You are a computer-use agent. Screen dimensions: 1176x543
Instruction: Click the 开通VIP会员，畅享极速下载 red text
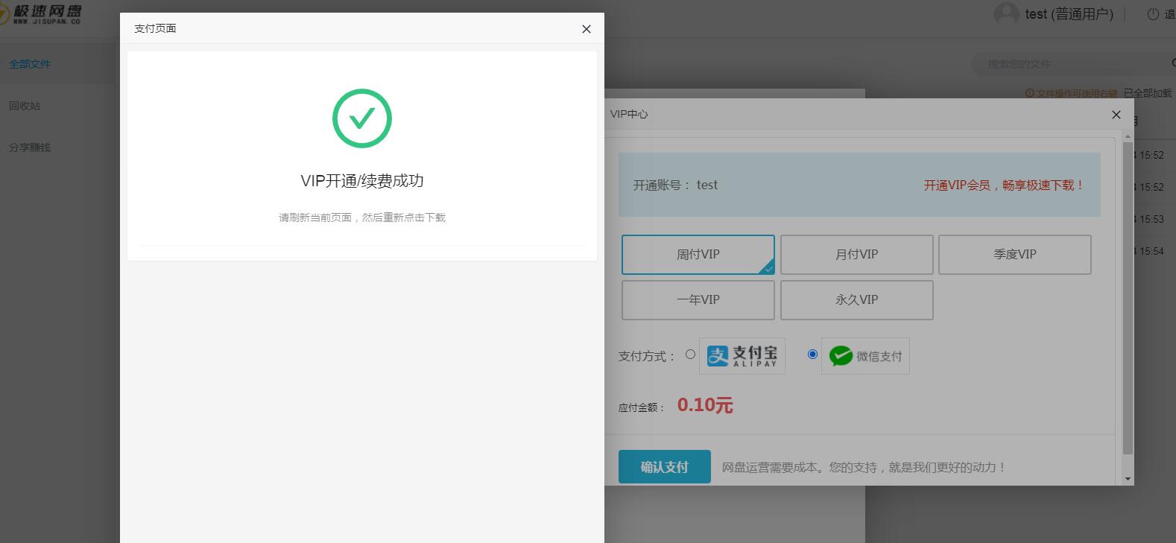coord(1004,185)
